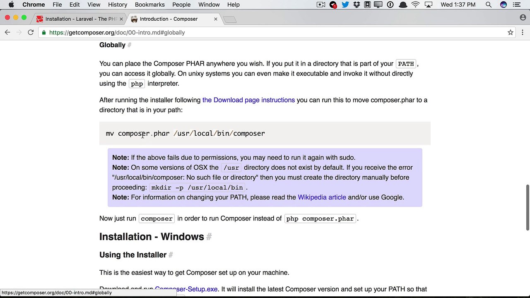Viewport: 530px width, 298px height.
Task: Click the Chrome profile avatar icon
Action: [x=523, y=18]
